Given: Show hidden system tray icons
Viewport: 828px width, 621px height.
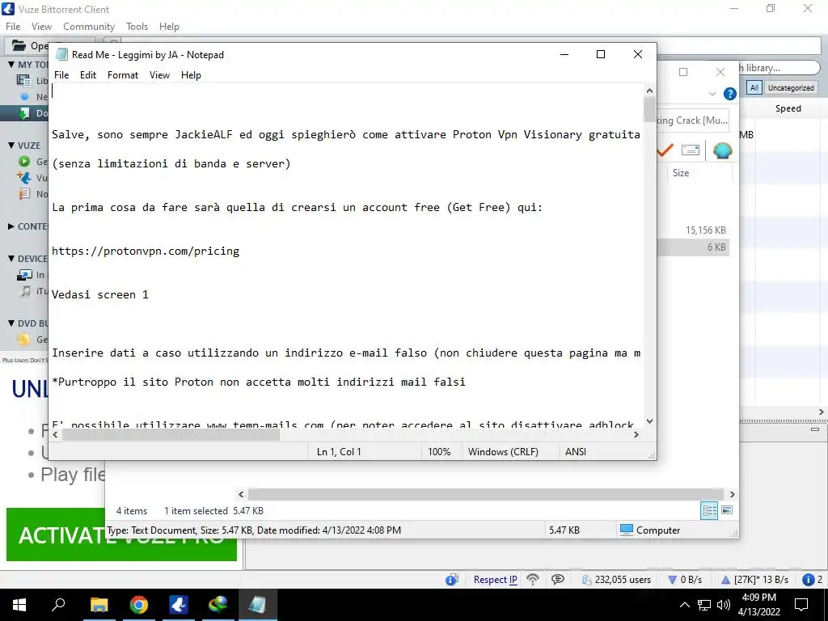Looking at the screenshot, I should pos(684,605).
